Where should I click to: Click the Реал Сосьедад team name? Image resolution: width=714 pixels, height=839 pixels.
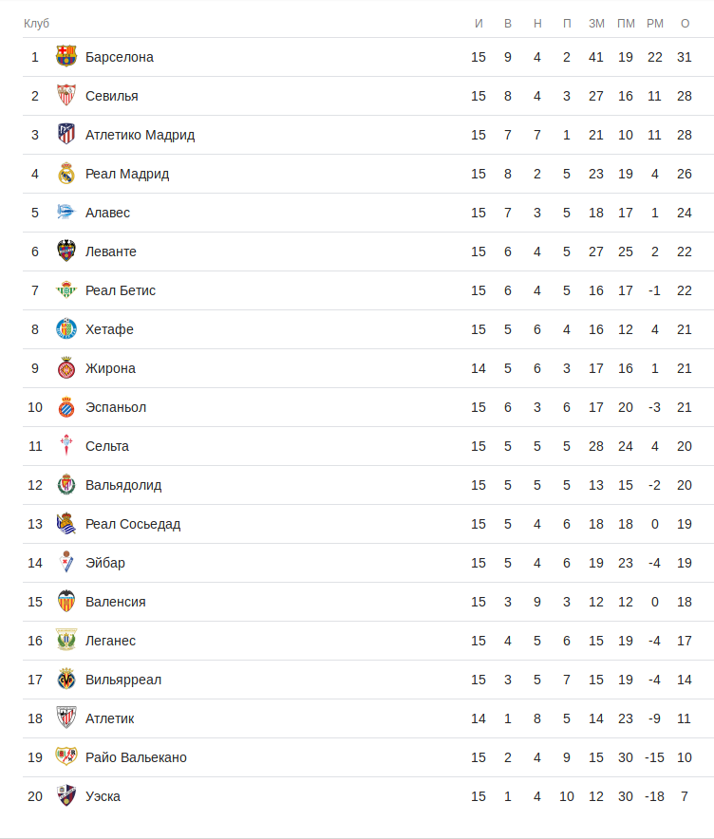133,524
